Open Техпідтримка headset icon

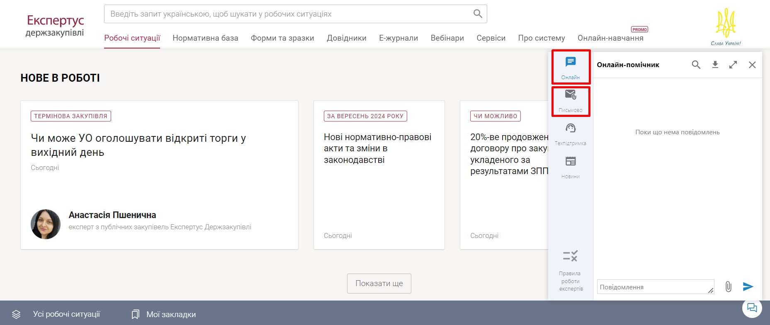click(571, 128)
